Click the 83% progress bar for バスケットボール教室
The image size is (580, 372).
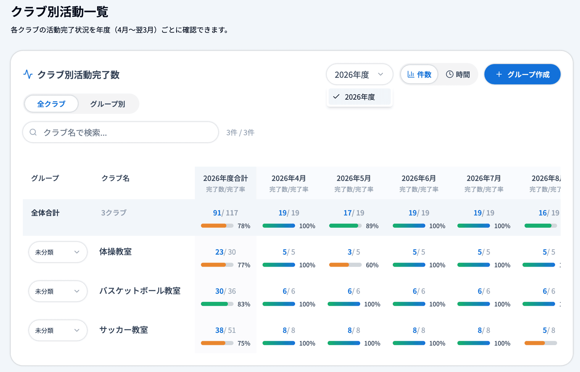click(x=217, y=304)
